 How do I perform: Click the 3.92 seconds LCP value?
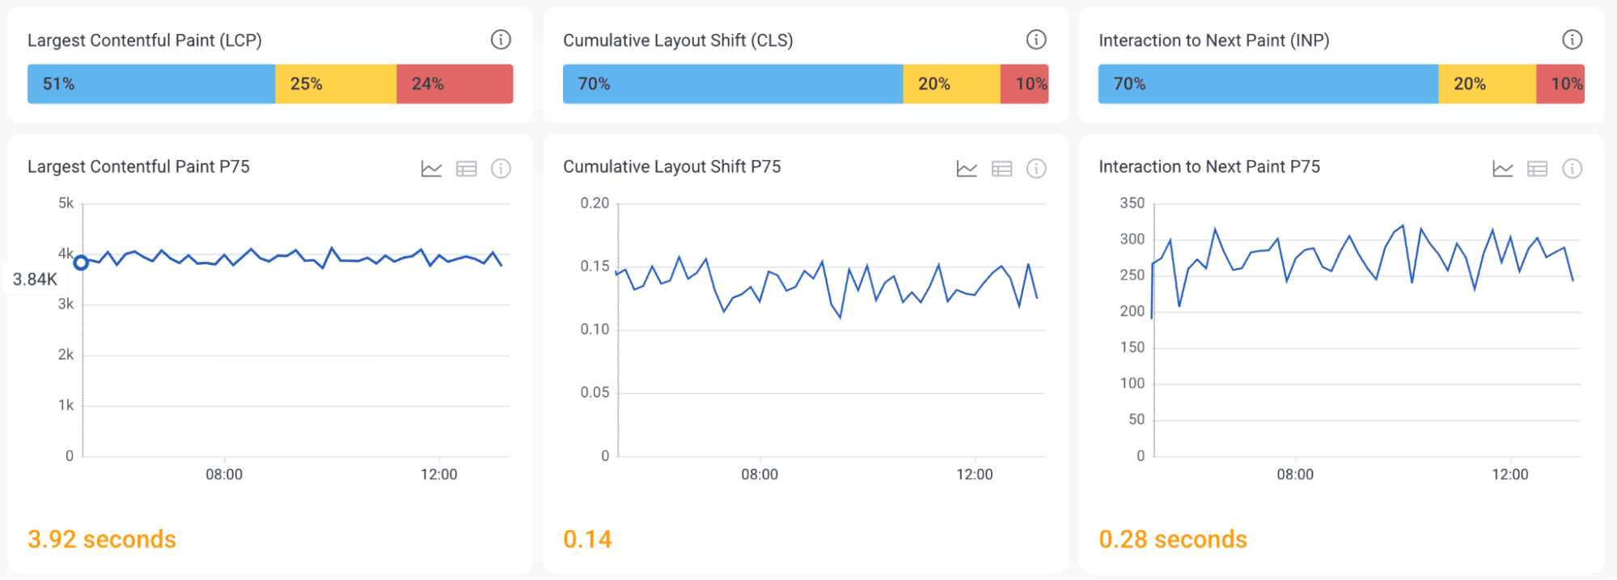[x=100, y=539]
